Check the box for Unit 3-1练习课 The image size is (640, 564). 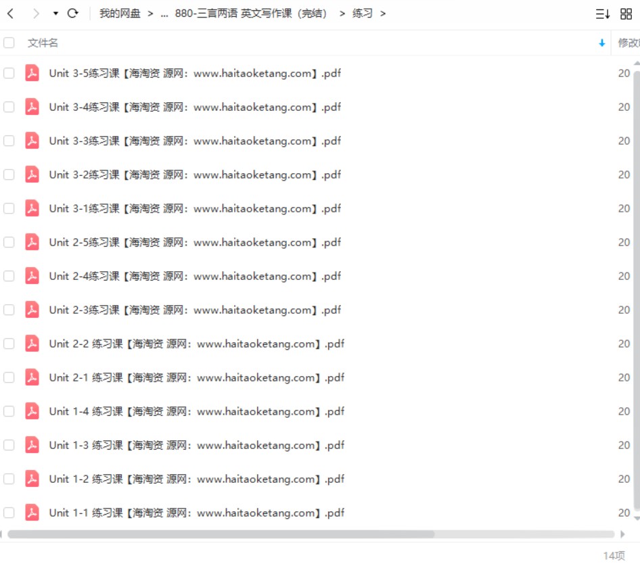(9, 209)
